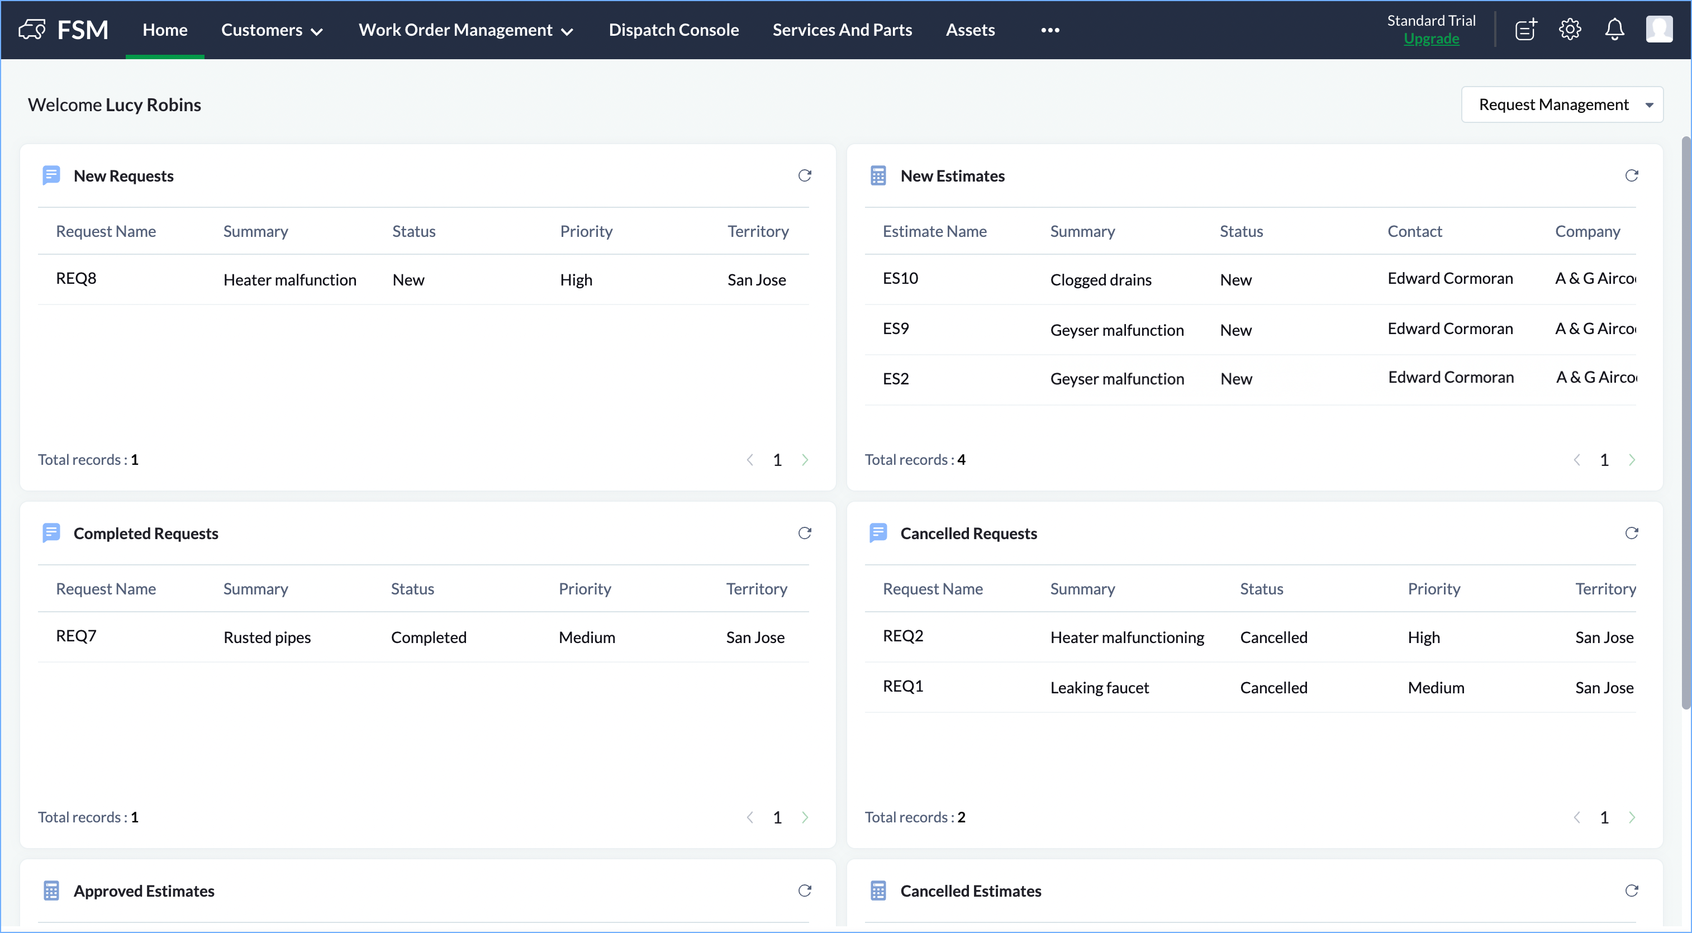
Task: Click page number 1 in New Estimates
Action: coord(1604,460)
